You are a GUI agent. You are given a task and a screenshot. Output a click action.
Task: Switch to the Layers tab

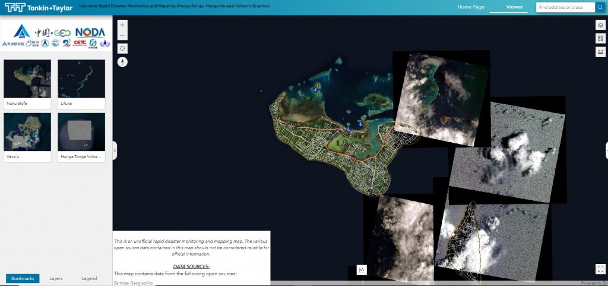56,278
